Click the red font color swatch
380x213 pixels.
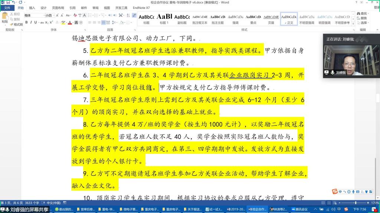pos(71,23)
